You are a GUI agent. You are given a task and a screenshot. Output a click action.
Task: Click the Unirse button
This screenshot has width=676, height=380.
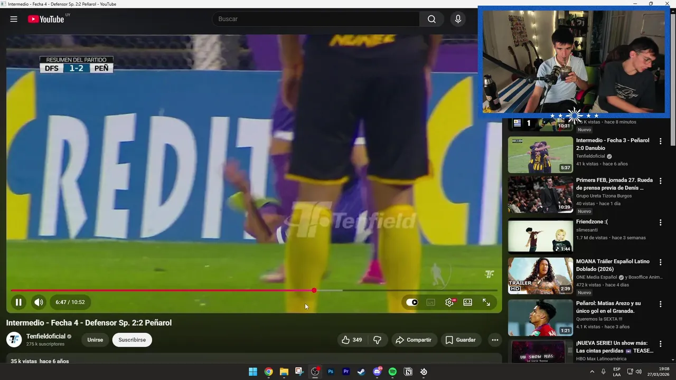95,340
